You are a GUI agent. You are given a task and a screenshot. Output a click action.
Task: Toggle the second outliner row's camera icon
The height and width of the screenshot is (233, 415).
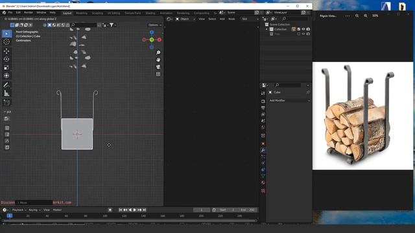click(x=309, y=34)
